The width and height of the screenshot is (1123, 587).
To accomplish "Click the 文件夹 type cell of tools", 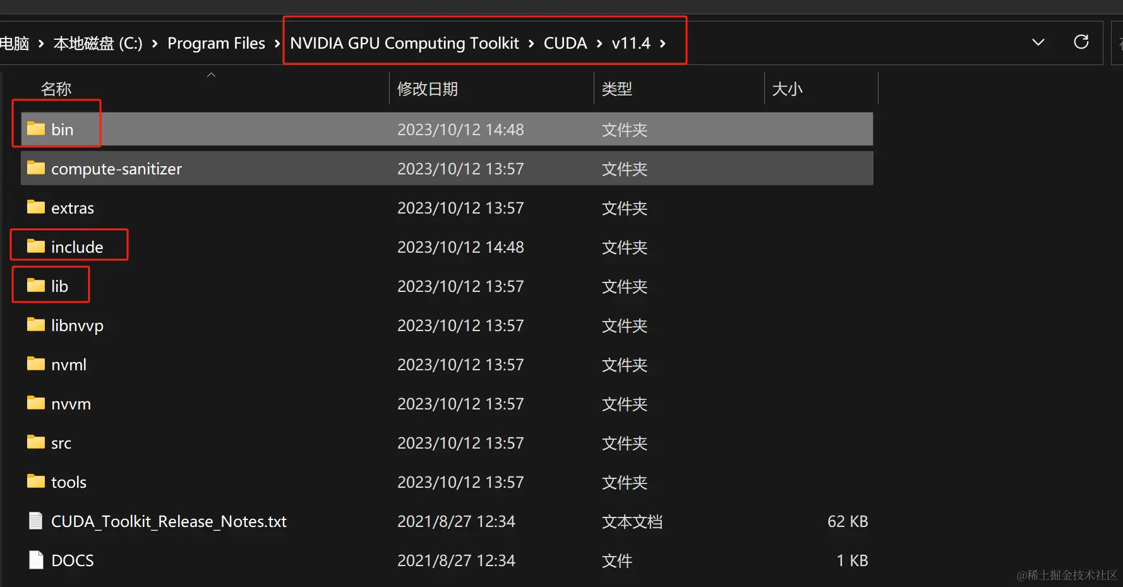I will (625, 482).
